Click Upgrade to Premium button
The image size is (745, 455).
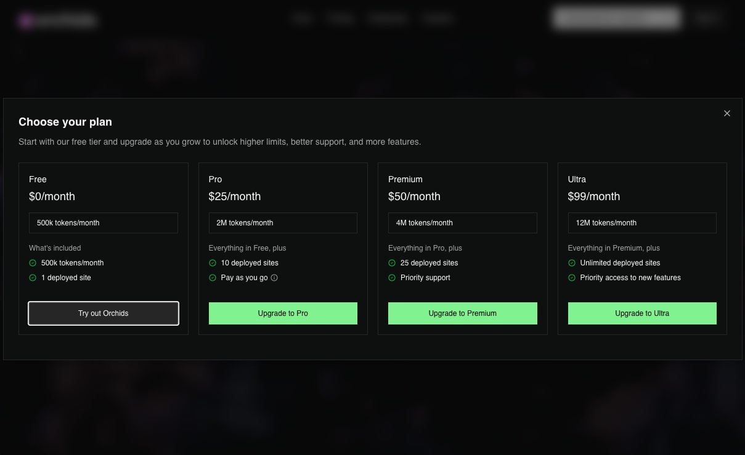[x=463, y=313]
